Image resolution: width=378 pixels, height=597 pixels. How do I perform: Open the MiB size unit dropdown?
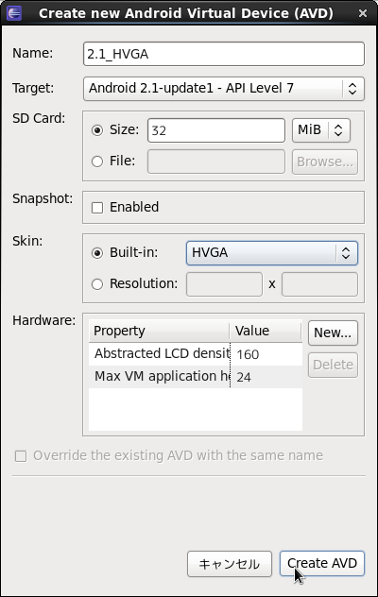321,130
